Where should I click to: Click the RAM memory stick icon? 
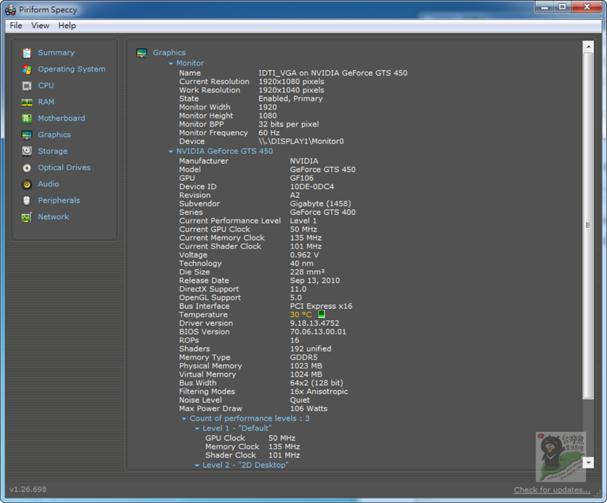(x=27, y=102)
